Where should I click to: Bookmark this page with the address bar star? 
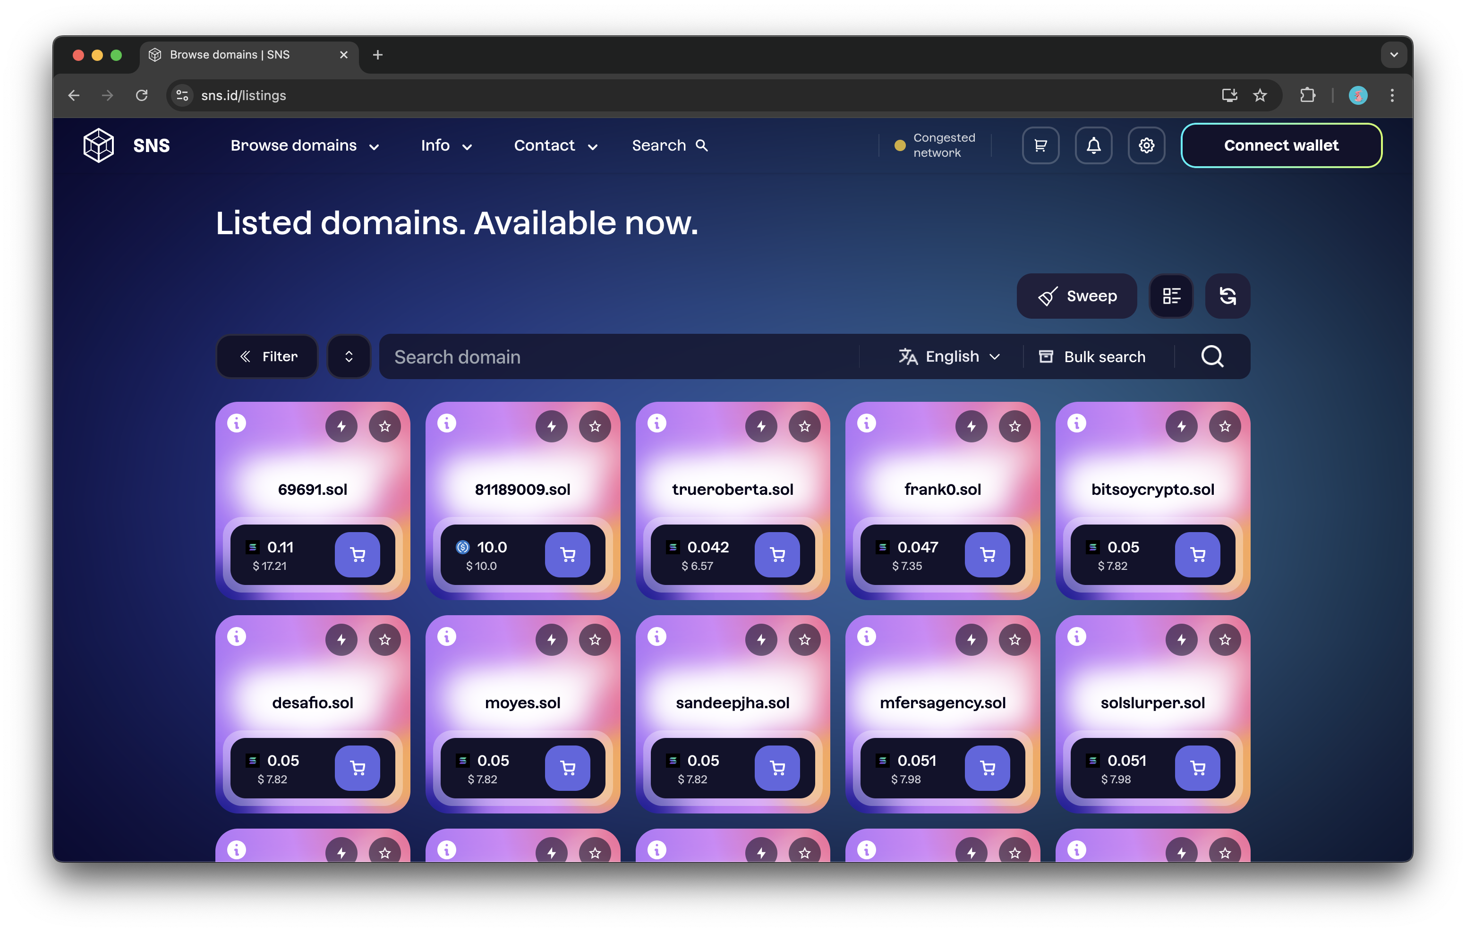[1260, 95]
